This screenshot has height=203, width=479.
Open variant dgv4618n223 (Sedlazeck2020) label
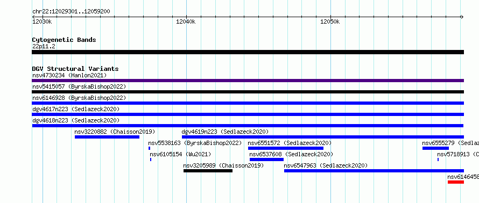point(76,120)
